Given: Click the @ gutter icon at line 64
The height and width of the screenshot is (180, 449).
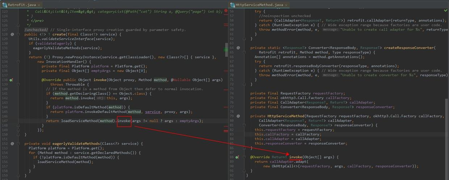Looking at the screenshot, I should [x=238, y=48].
